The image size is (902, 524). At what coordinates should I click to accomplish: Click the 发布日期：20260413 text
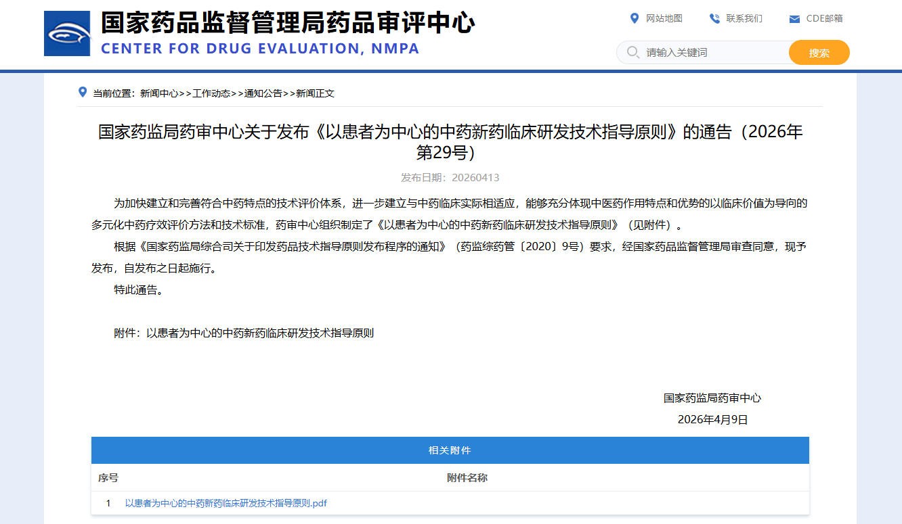coord(450,178)
